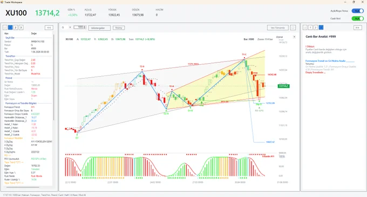Select the Gri Nokta row
The image size is (367, 197).
click(x=28, y=82)
